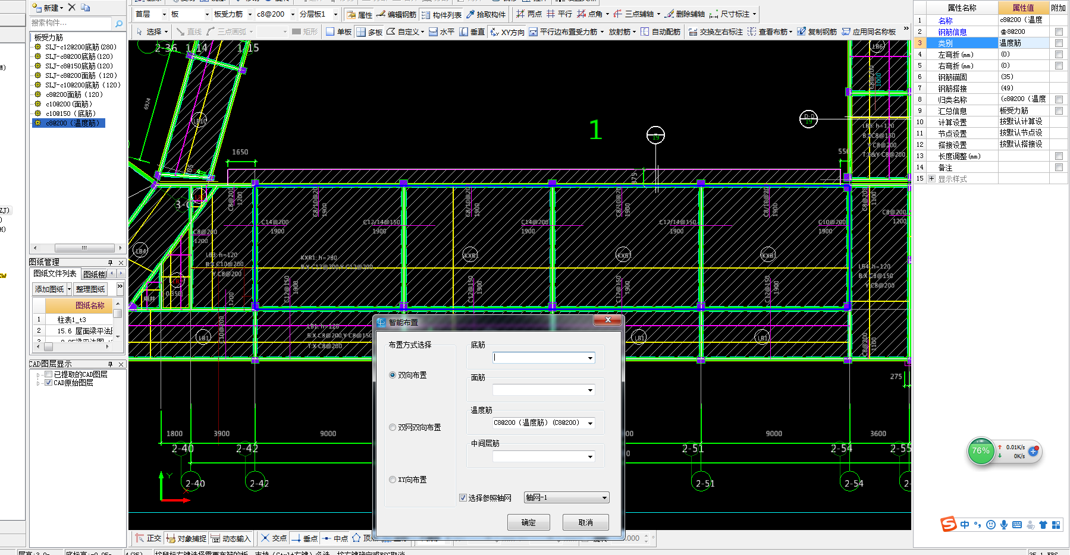Screen dimensions: 1070x555
Task: Toggle 动态输入 dynamic input
Action: click(x=230, y=538)
